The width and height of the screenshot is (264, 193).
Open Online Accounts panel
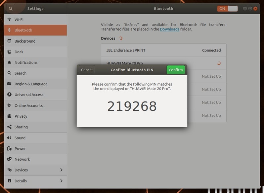pyautogui.click(x=35, y=105)
